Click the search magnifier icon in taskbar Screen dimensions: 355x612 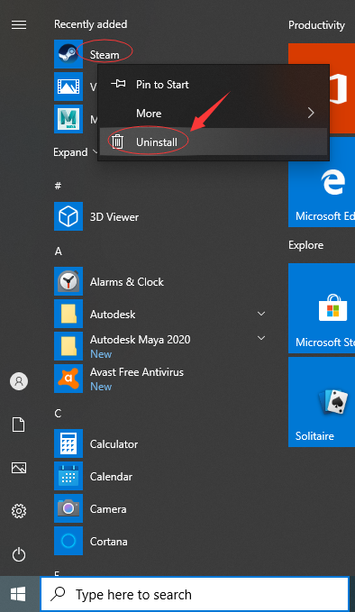(x=59, y=594)
